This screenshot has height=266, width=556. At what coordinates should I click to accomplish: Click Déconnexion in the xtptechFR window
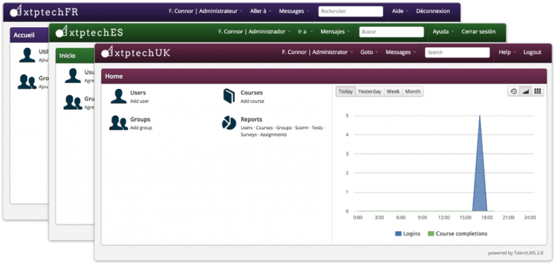[433, 11]
